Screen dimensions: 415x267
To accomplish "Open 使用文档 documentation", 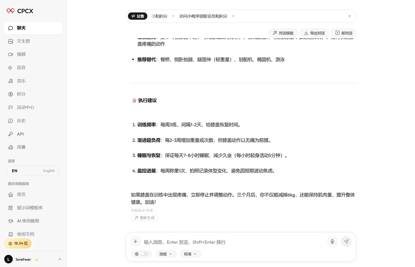I will click(x=33, y=234).
